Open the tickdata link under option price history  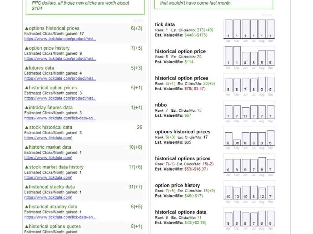pos(60,59)
